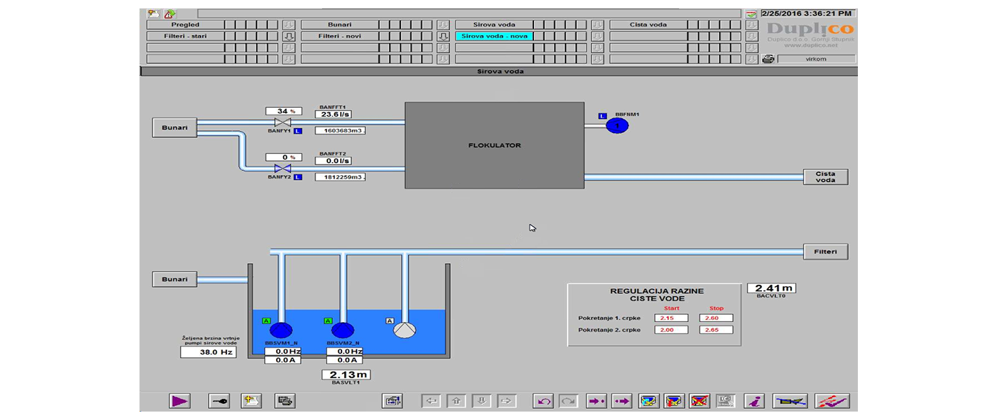996x420 pixels.
Task: Toggle the green A indicator above BBSVM2_N
Action: click(x=328, y=321)
